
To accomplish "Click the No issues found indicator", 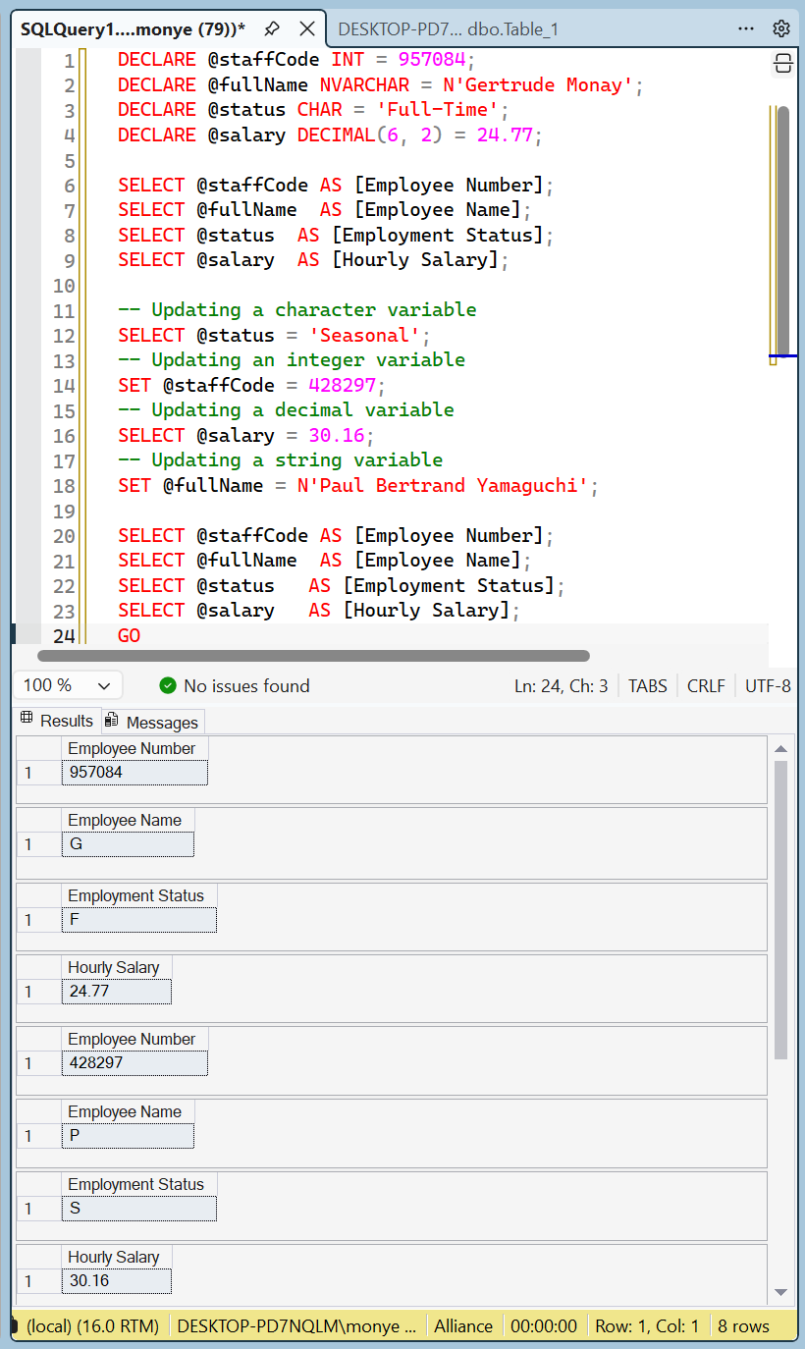I will [x=235, y=685].
